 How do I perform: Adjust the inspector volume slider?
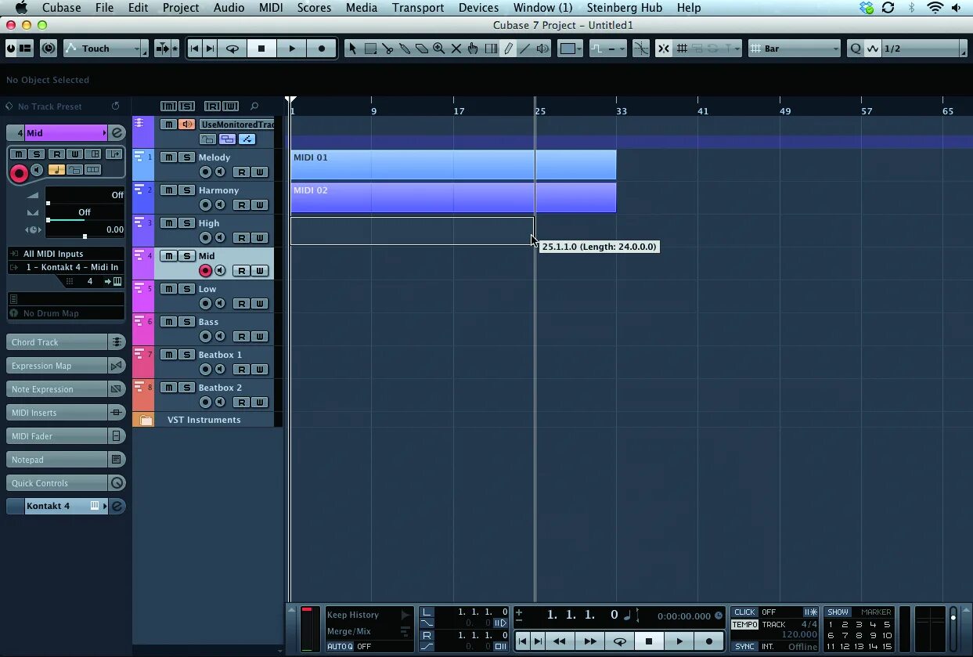(x=85, y=195)
